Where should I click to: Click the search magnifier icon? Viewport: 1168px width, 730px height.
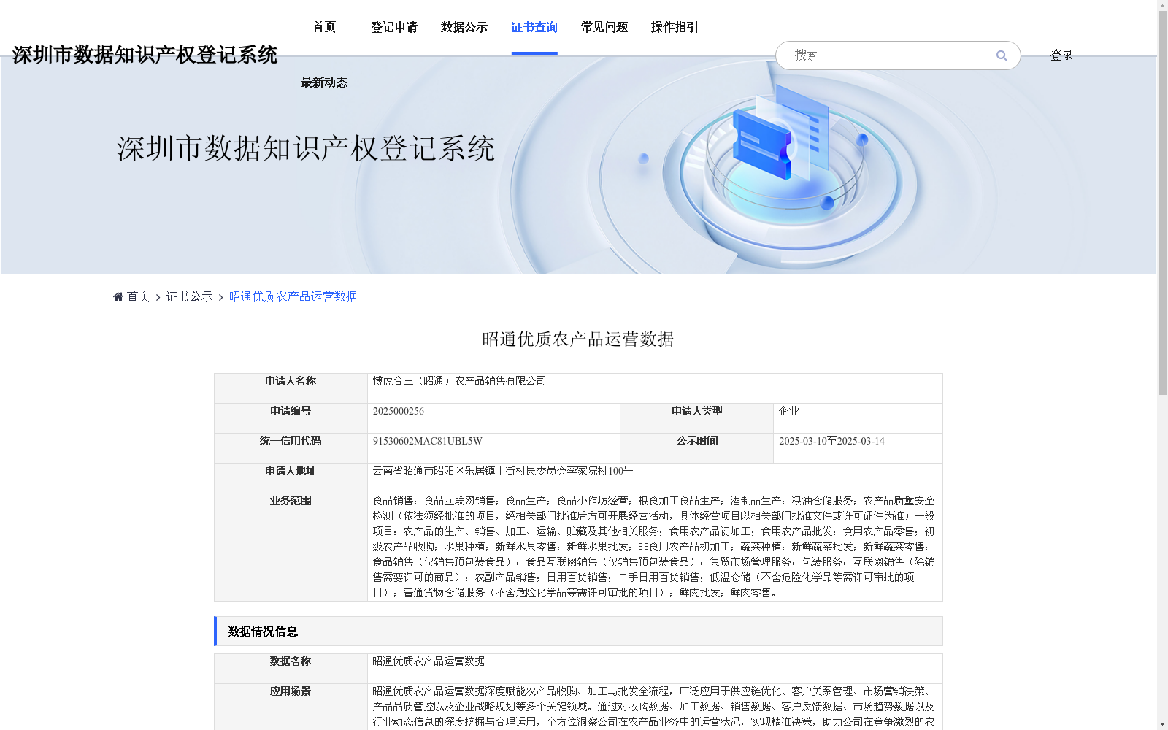click(x=1002, y=55)
